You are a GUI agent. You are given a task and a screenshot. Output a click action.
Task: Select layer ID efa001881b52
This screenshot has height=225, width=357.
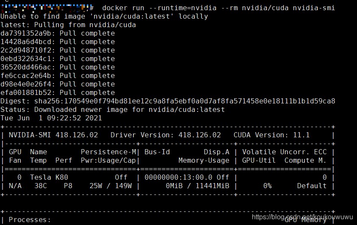[x=26, y=93]
